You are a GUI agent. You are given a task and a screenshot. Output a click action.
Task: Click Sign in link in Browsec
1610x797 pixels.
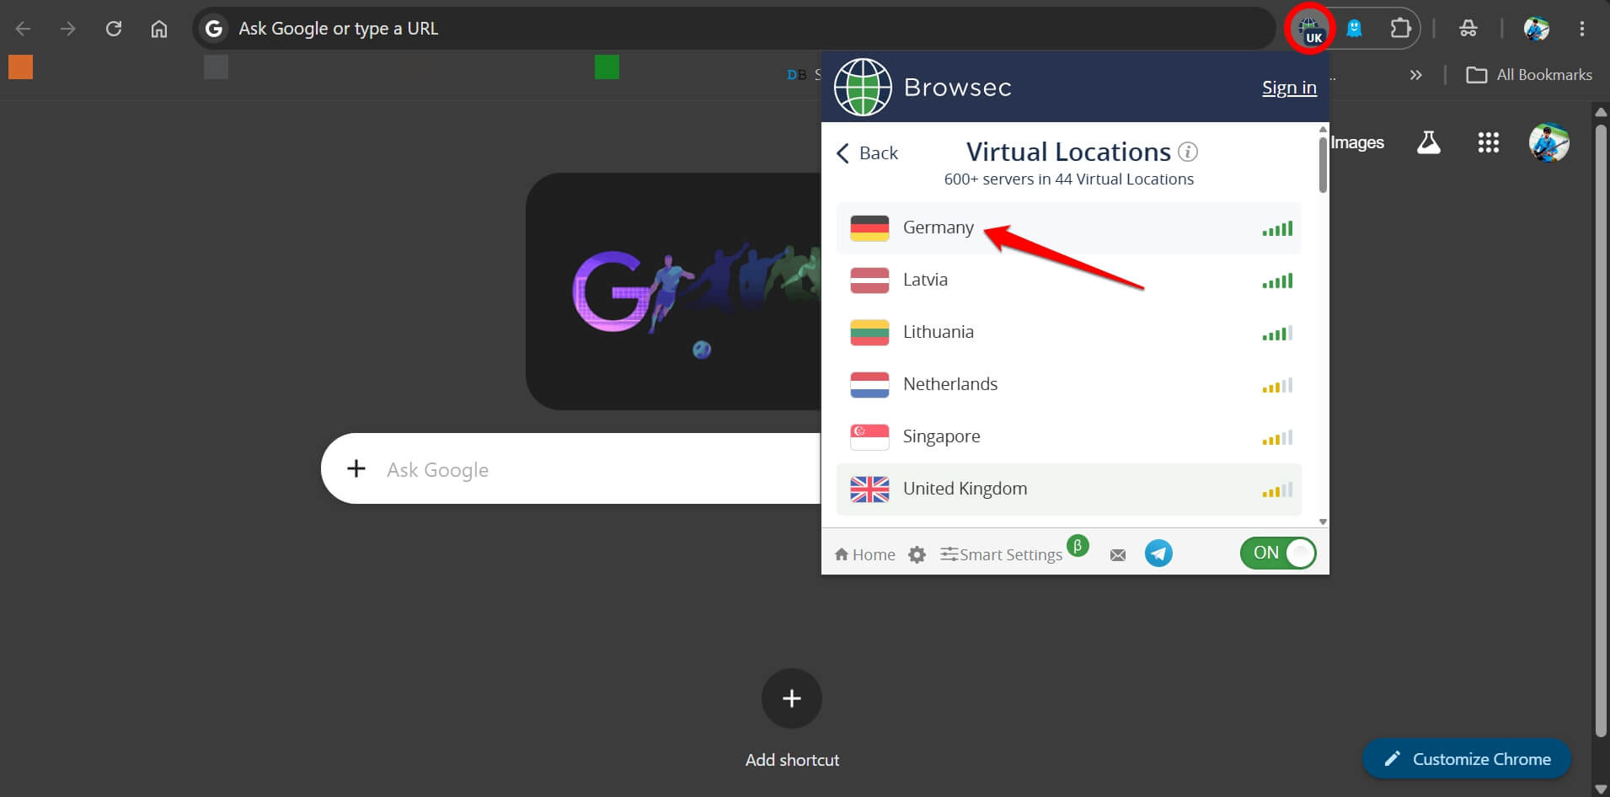point(1289,88)
